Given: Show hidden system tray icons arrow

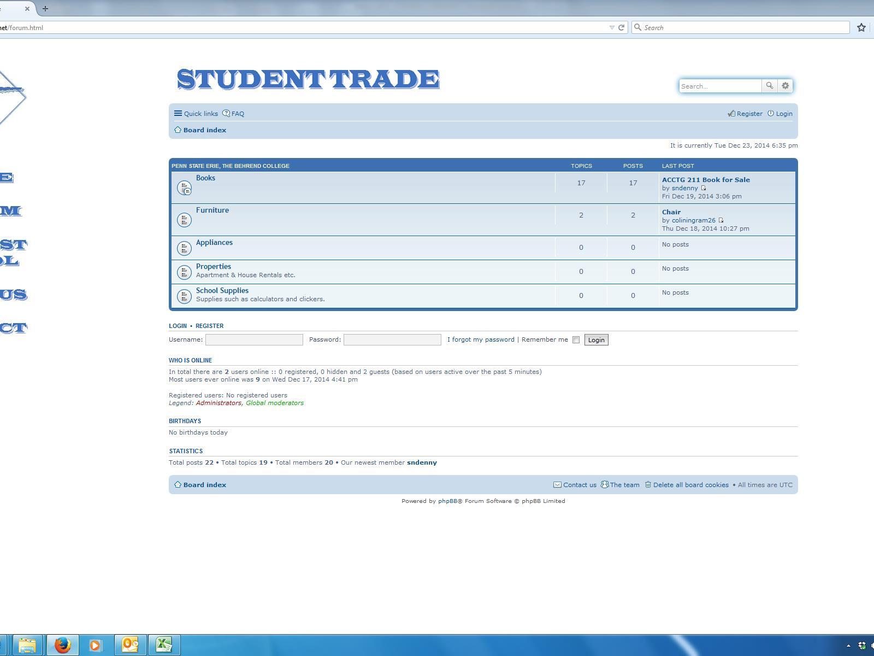Looking at the screenshot, I should (848, 646).
